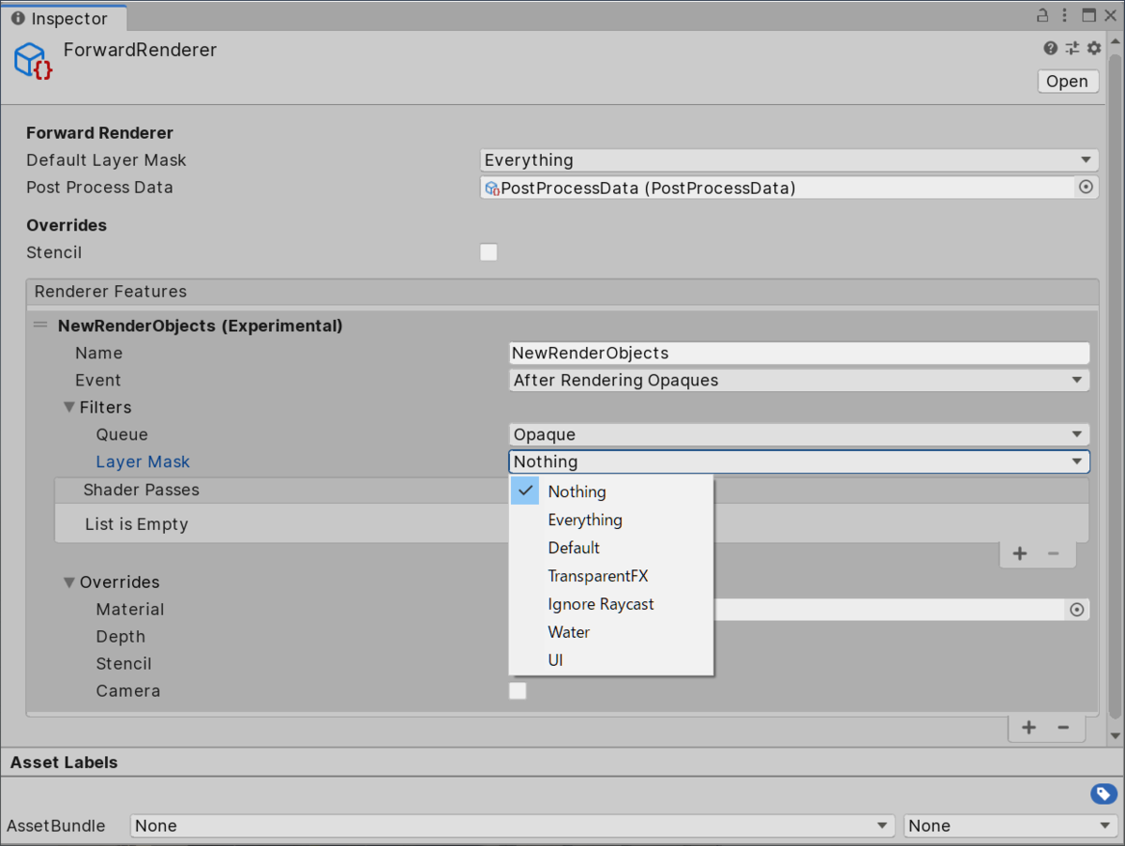1125x846 pixels.
Task: Click the Post Process Data label
Action: coord(99,188)
